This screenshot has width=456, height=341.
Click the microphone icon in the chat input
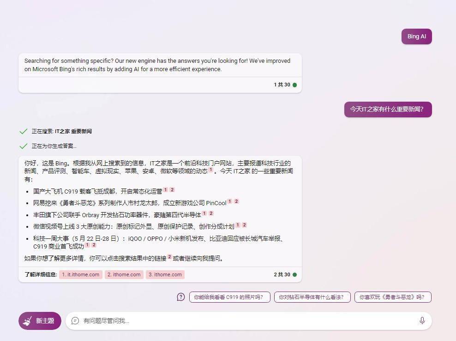click(423, 321)
